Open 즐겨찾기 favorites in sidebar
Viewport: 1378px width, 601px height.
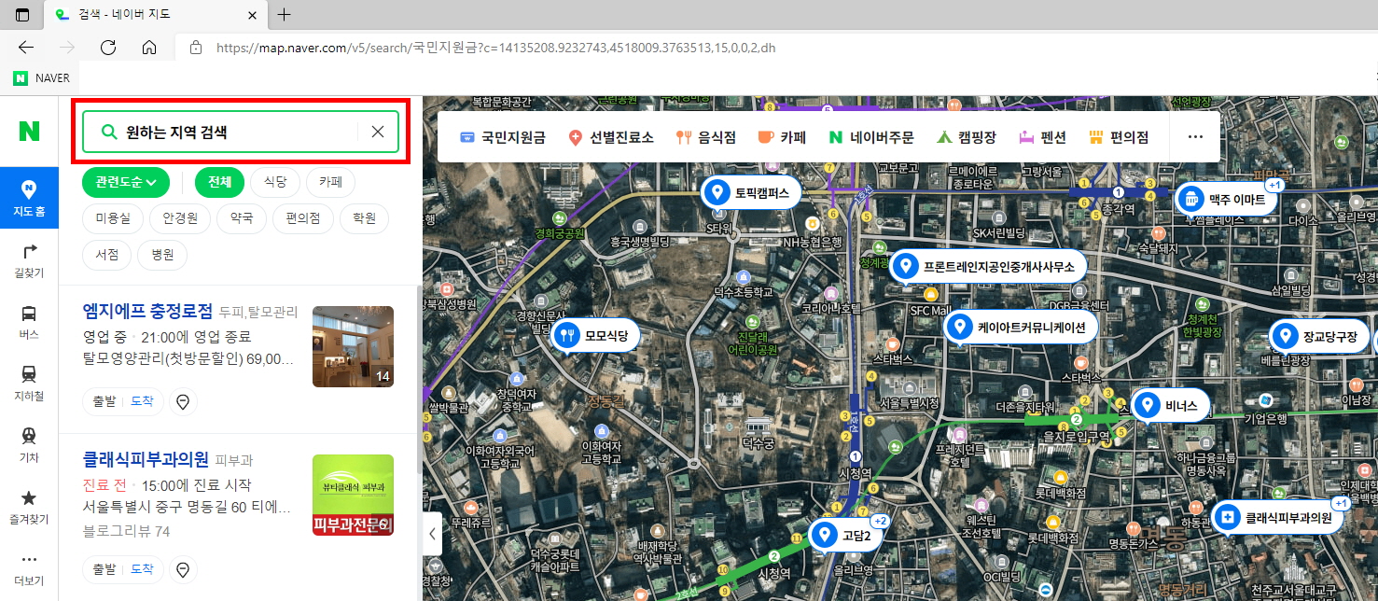tap(29, 507)
